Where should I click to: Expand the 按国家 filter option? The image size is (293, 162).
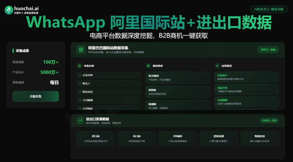coord(177,92)
